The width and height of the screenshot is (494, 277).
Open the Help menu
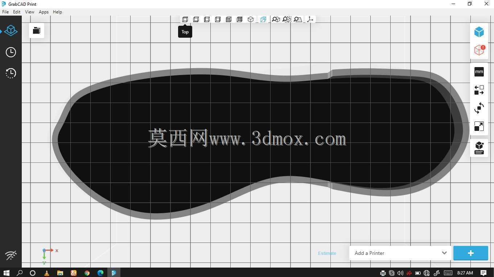point(57,12)
